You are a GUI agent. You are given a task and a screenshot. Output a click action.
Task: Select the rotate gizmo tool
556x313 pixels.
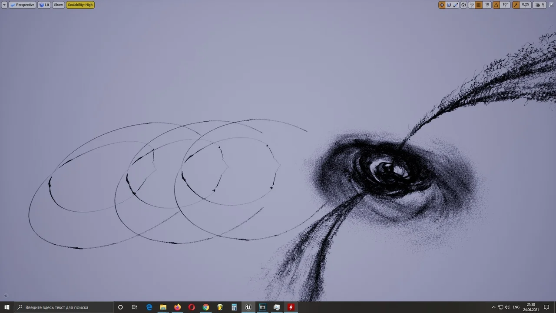(449, 5)
